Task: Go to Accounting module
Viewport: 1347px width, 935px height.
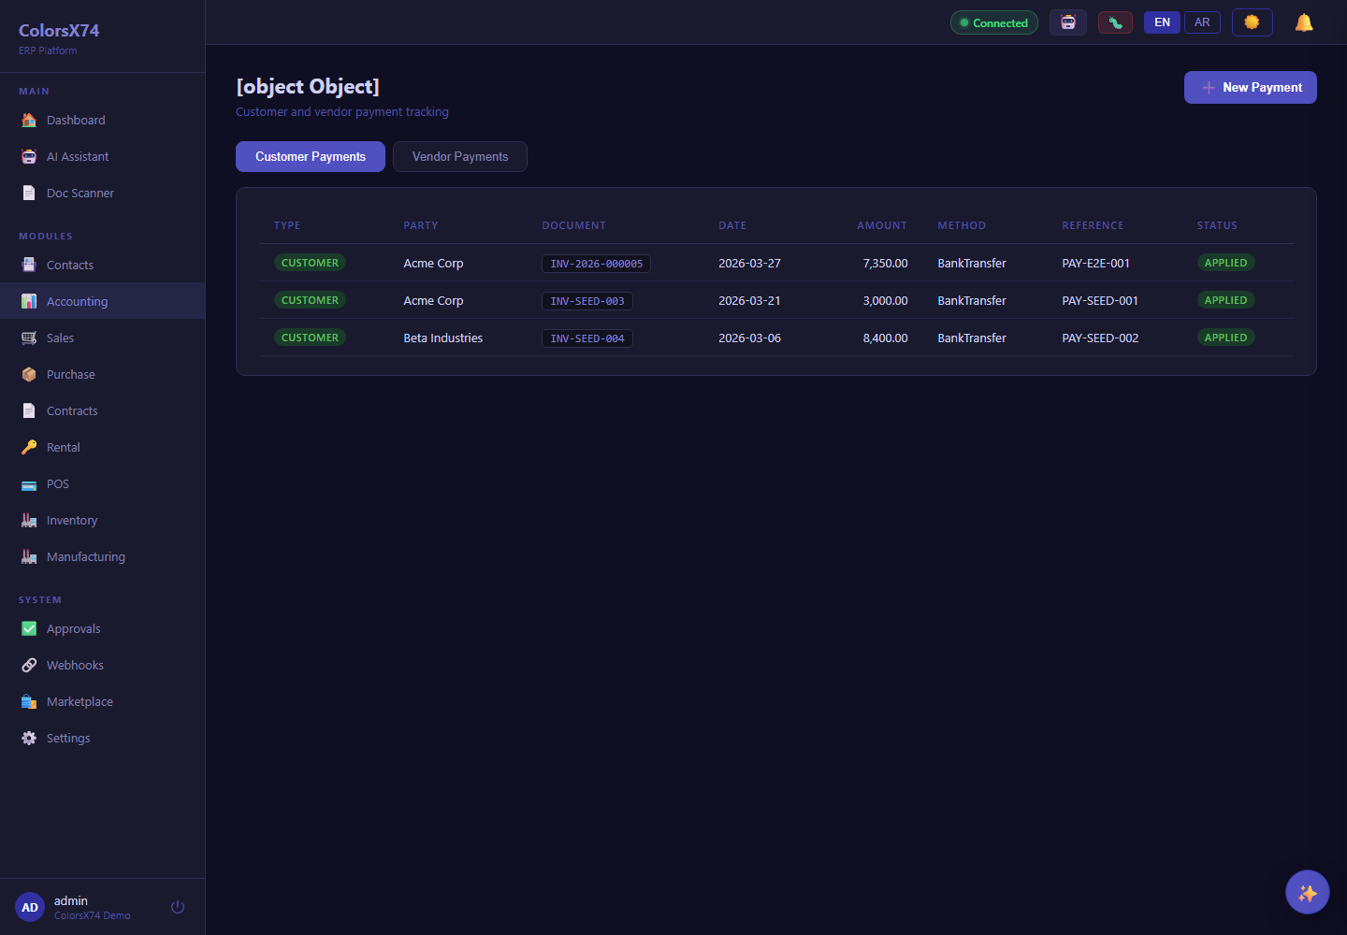Action: click(102, 301)
